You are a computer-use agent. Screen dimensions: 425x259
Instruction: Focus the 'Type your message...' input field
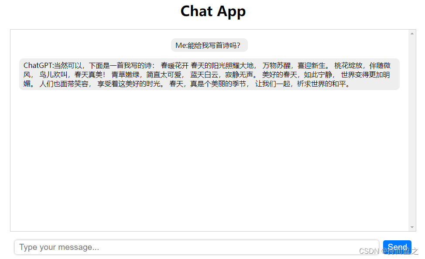pos(197,247)
